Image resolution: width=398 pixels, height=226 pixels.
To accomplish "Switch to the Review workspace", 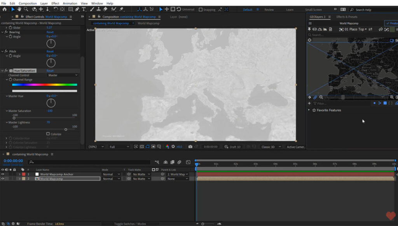I will pyautogui.click(x=269, y=10).
